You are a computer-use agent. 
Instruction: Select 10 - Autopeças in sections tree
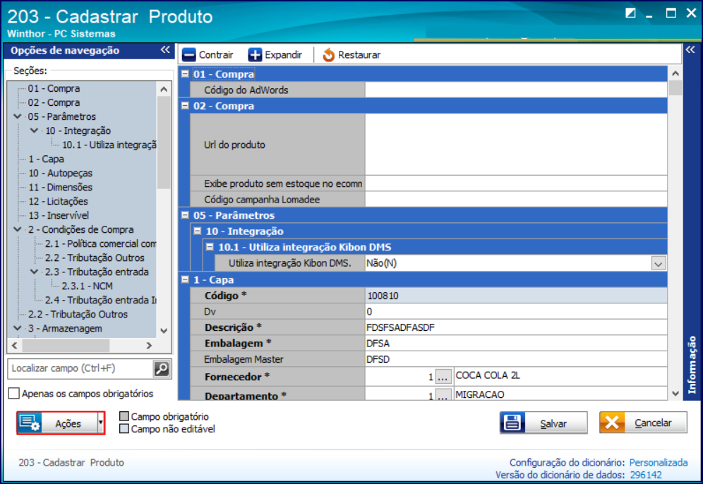coord(61,173)
